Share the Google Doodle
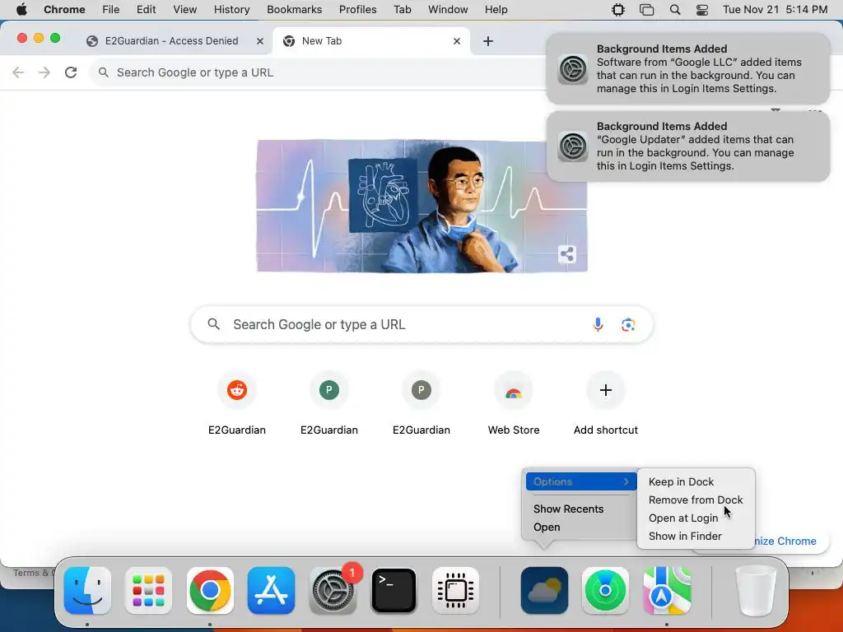The image size is (843, 632). coord(567,254)
